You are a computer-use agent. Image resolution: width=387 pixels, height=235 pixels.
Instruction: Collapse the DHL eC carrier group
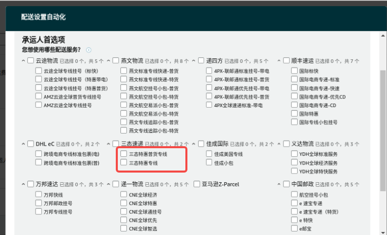[x=23, y=144]
